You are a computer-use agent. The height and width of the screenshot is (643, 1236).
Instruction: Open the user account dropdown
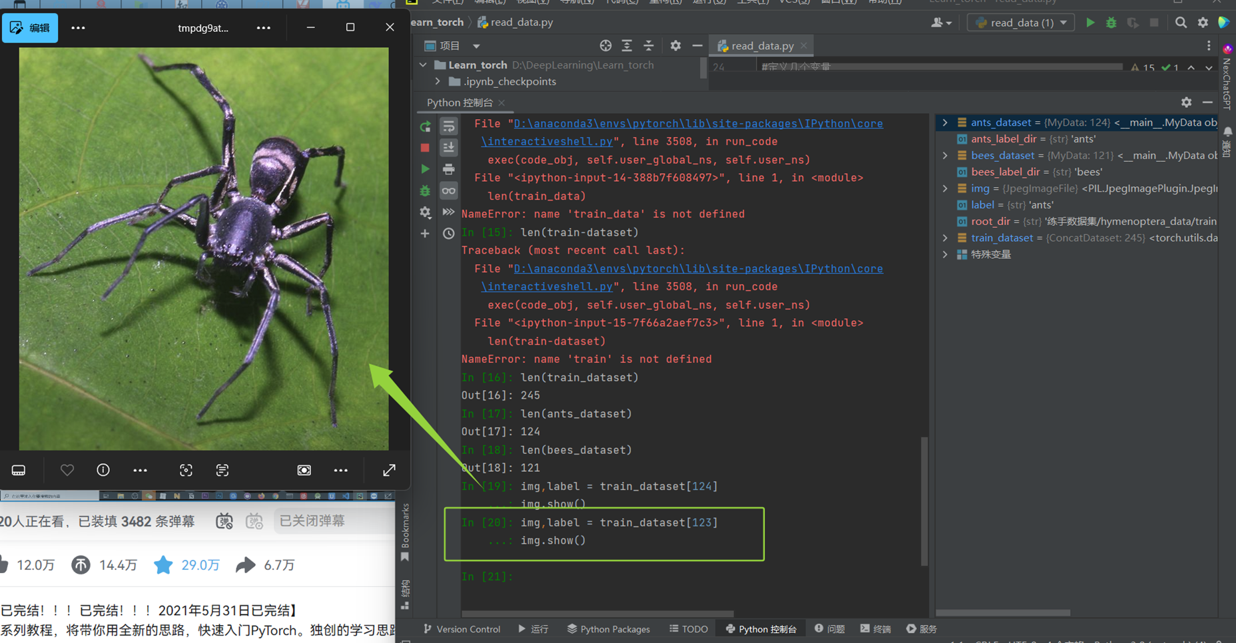940,23
